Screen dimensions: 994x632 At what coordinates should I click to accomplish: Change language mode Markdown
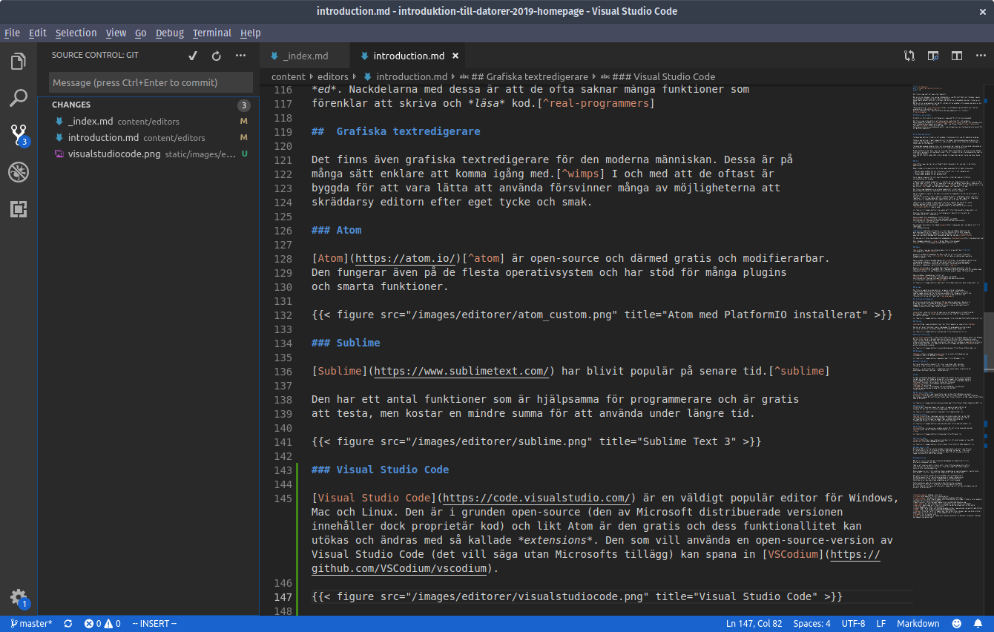coord(918,624)
